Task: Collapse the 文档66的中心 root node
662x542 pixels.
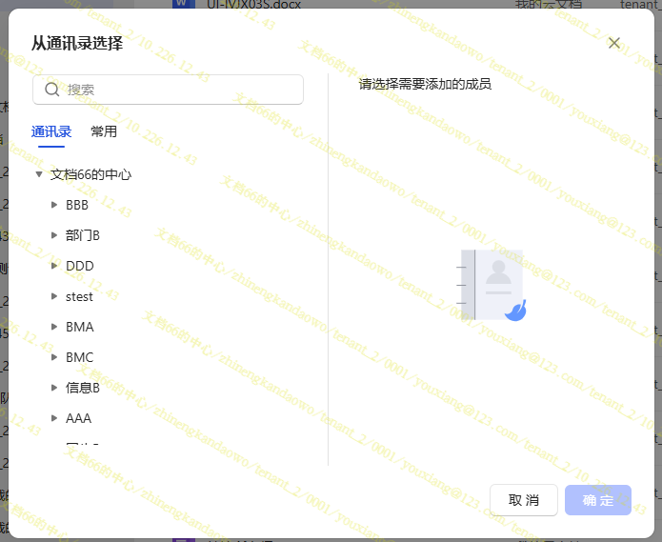Action: tap(39, 174)
